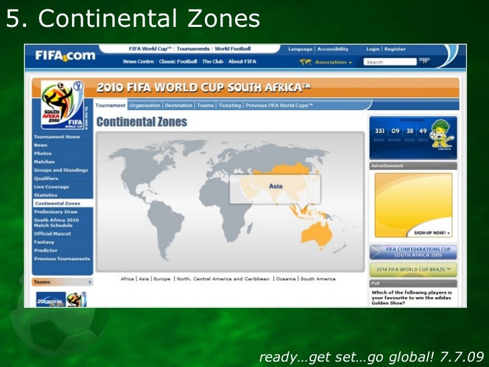Open FIFA Confederations Cup South Africa 2009 banner
Screen dimensions: 489x367
413,252
